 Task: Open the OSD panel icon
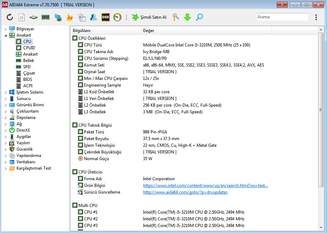coord(105,17)
